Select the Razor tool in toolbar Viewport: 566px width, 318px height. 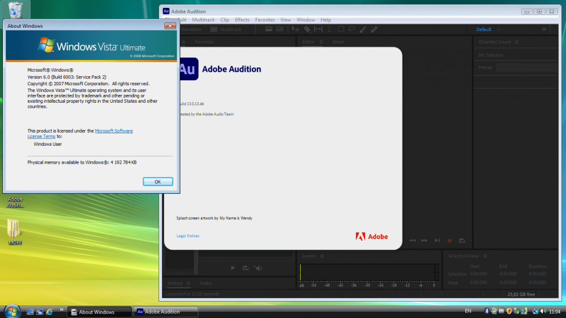[x=307, y=29]
